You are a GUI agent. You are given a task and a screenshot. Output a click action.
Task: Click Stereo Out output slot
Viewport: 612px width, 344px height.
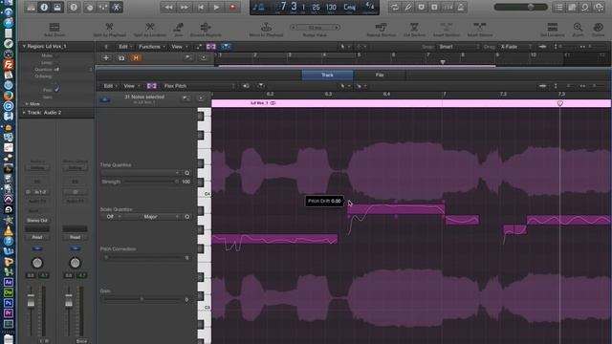click(37, 221)
